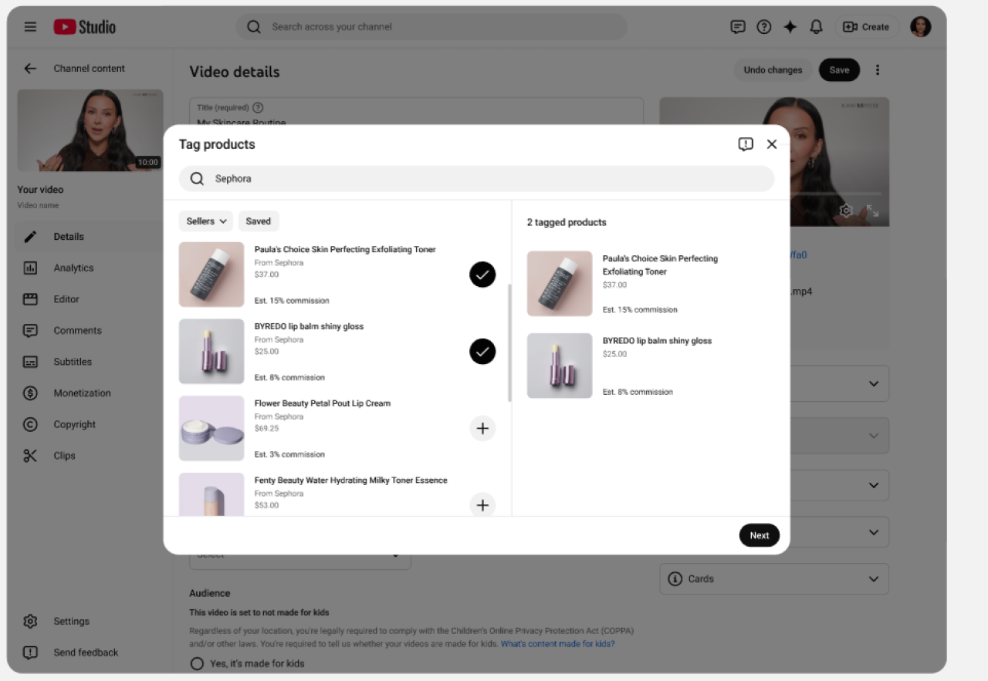Open the Select dropdown below the dialog
The width and height of the screenshot is (988, 681).
(x=300, y=555)
